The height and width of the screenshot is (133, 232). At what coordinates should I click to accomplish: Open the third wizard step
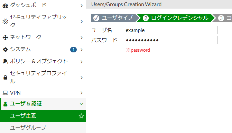click(223, 18)
